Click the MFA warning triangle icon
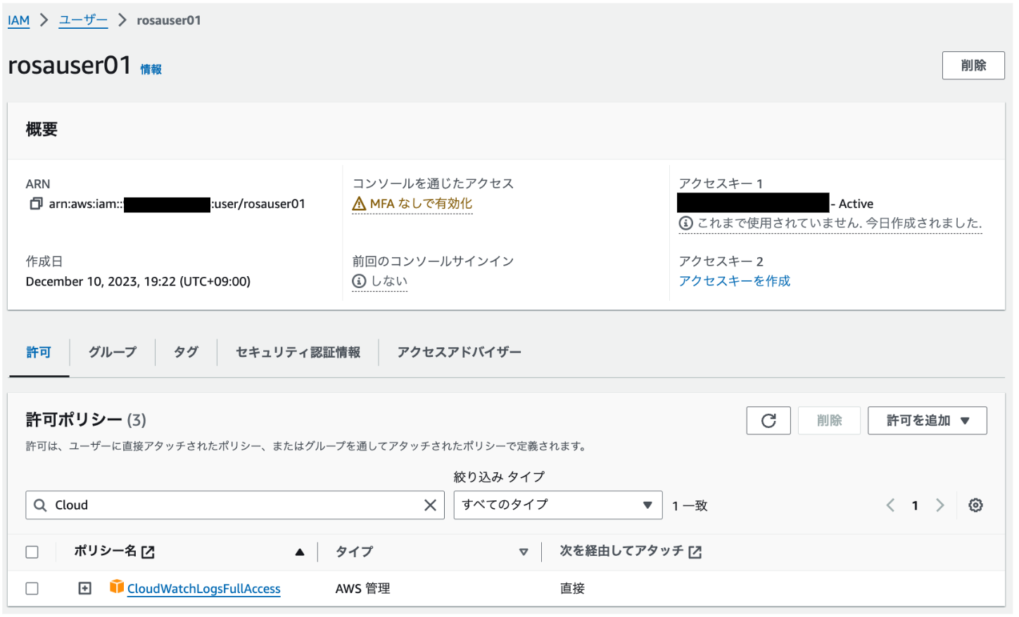The image size is (1019, 617). pyautogui.click(x=359, y=204)
